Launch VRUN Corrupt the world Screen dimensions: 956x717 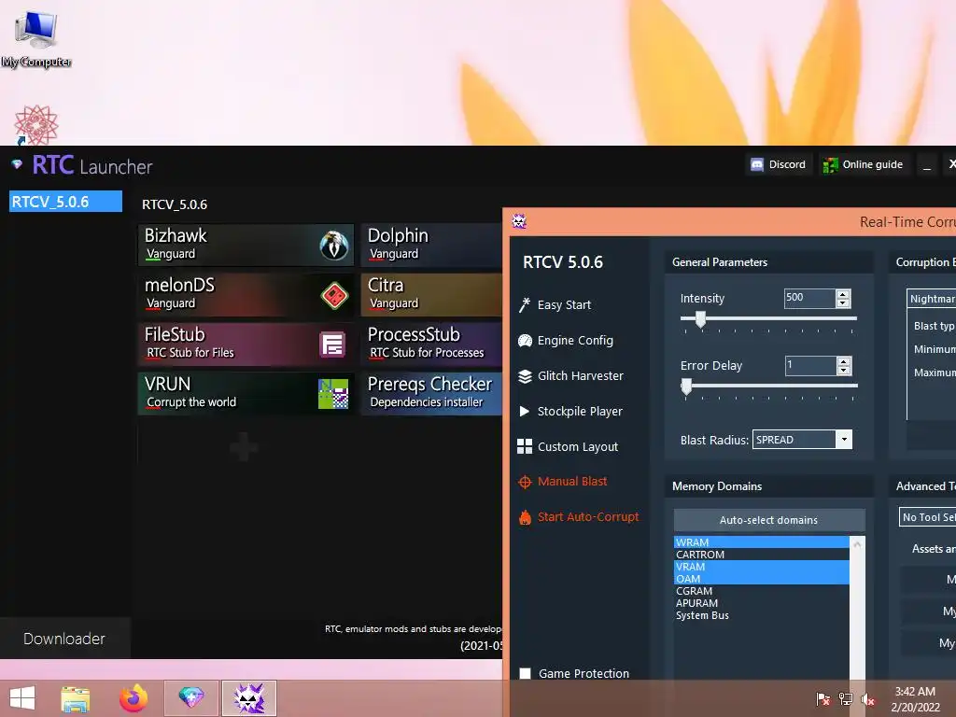(246, 393)
